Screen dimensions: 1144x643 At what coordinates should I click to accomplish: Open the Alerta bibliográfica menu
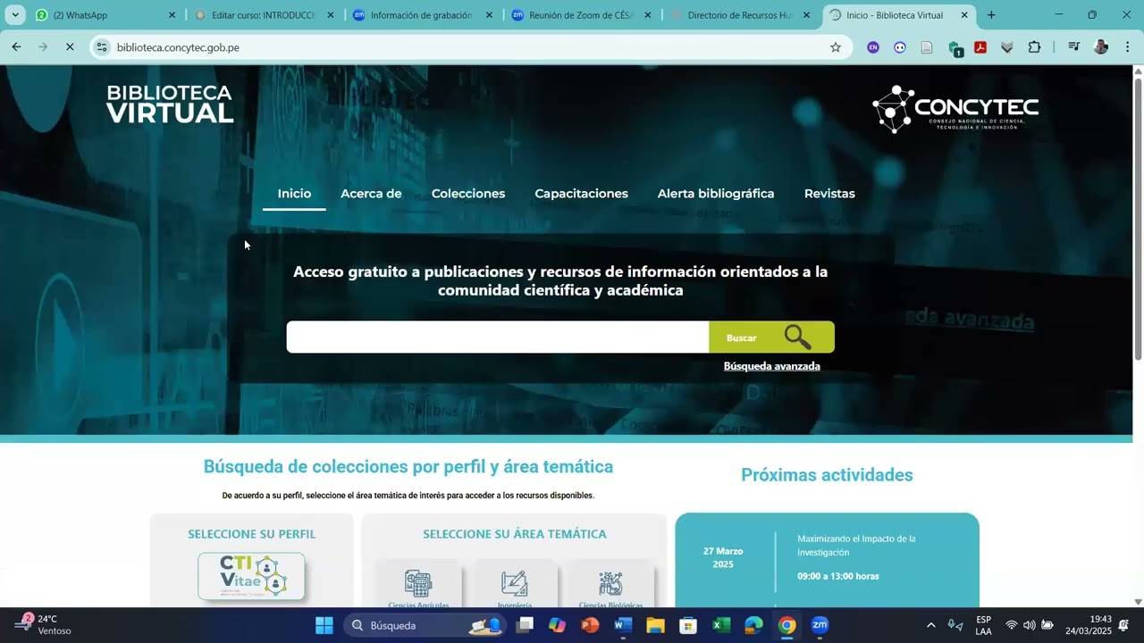coord(716,194)
